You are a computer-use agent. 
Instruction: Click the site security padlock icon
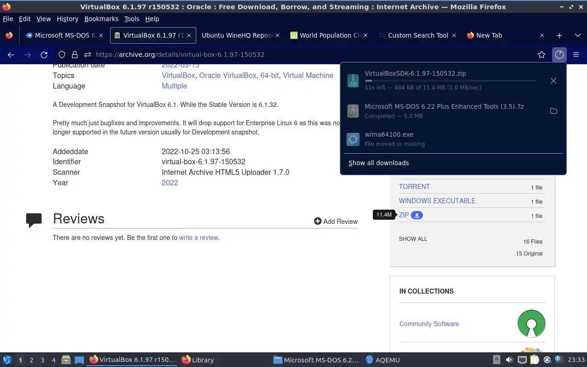pyautogui.click(x=74, y=55)
